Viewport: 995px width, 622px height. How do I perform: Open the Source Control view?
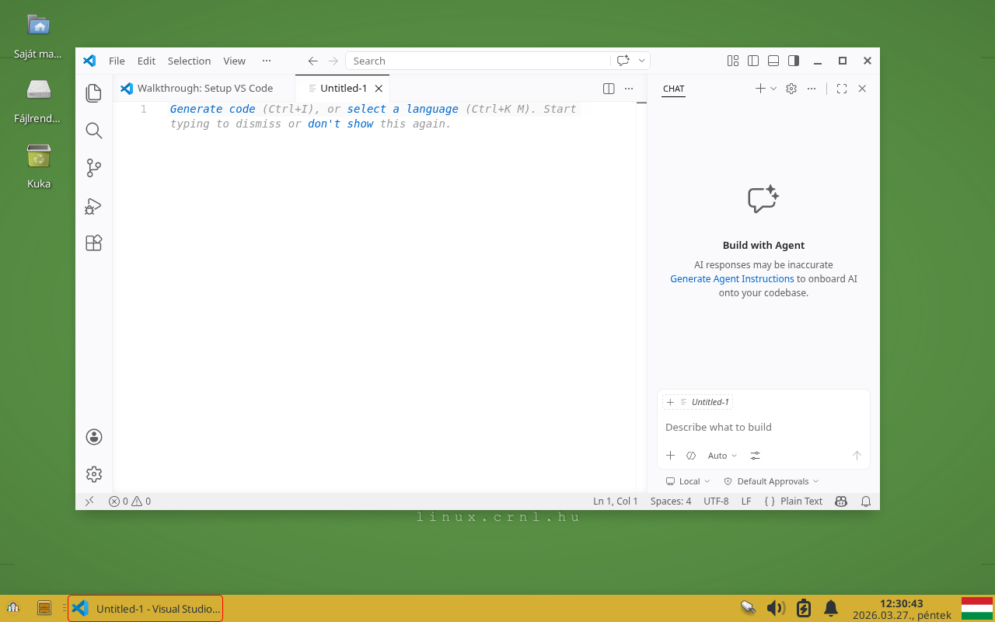[x=93, y=168]
